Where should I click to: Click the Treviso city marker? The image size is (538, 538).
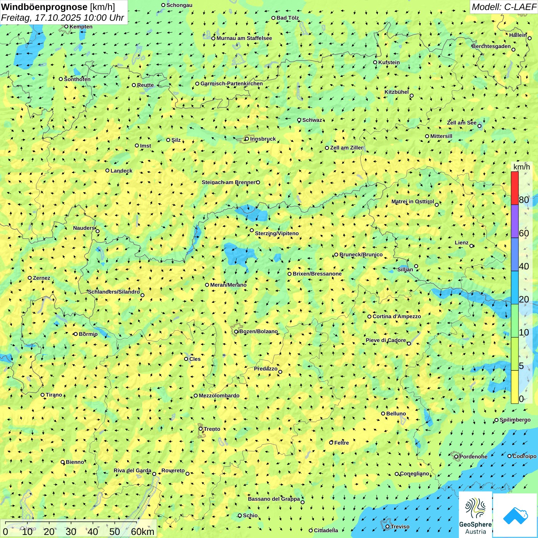(387, 526)
